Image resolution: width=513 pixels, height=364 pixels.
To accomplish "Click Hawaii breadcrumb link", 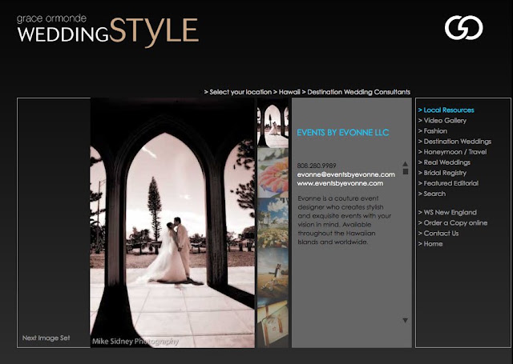I will 289,92.
